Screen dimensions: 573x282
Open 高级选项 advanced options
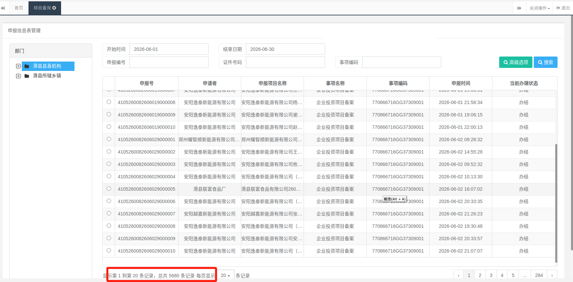(516, 62)
